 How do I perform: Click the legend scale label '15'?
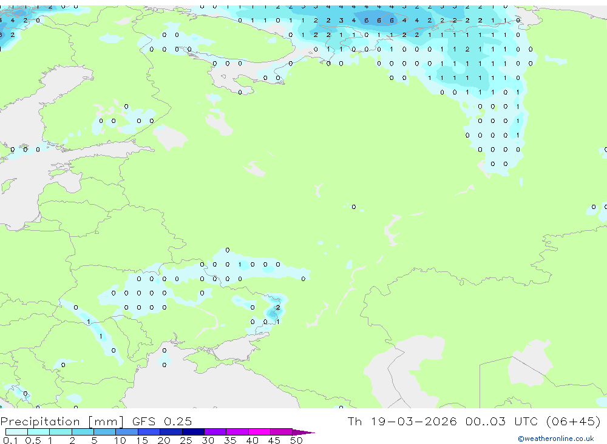click(x=142, y=440)
